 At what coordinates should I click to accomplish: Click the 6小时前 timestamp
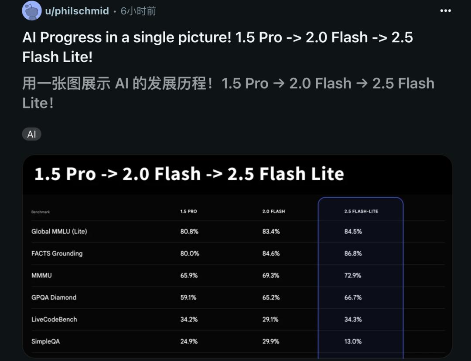tap(138, 11)
